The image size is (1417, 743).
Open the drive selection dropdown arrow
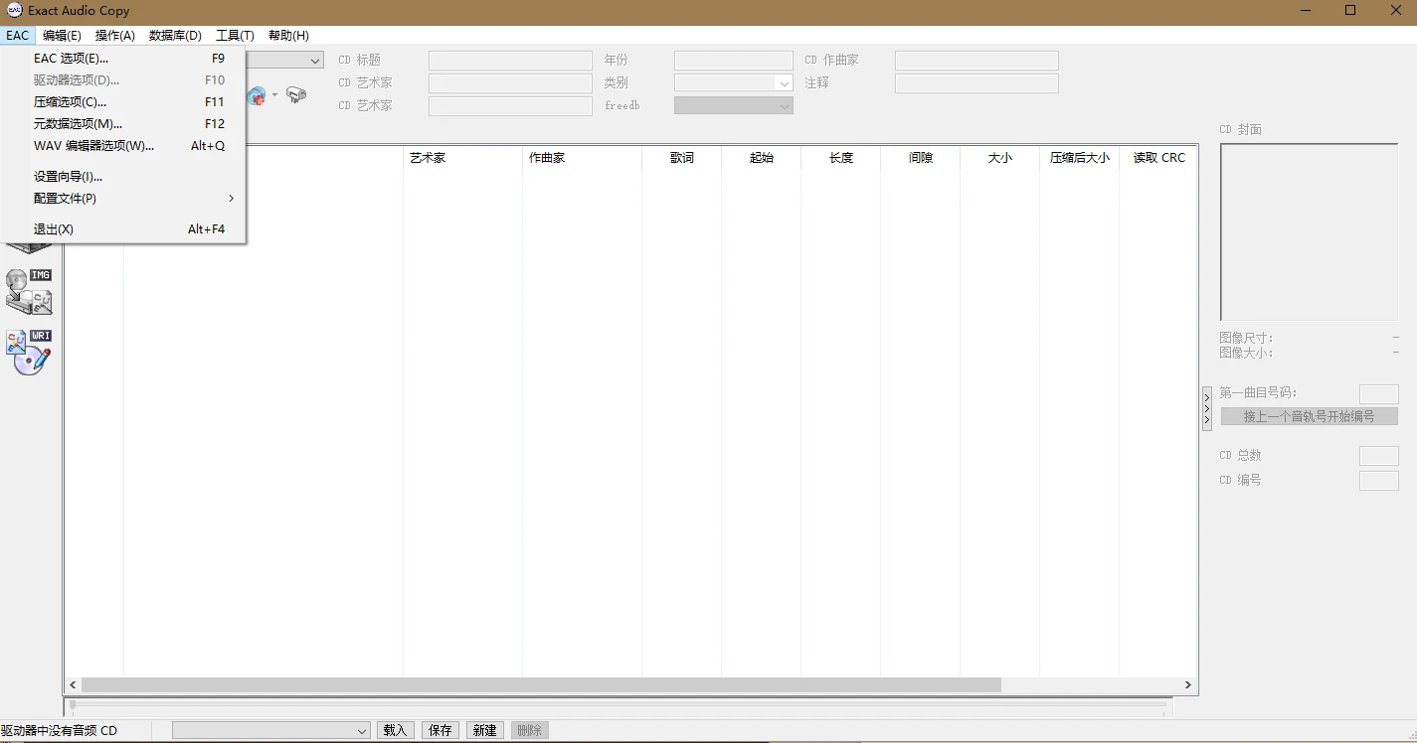pos(315,61)
